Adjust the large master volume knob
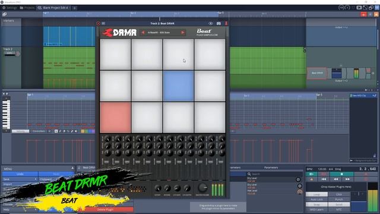The height and width of the screenshot is (214, 380). tap(202, 188)
